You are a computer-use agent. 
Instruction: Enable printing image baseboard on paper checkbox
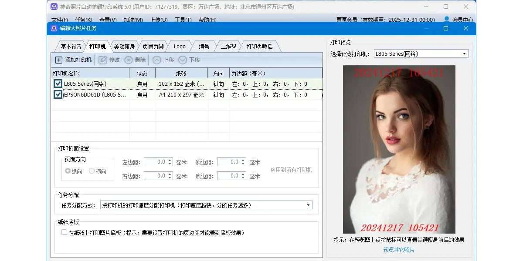coord(65,233)
